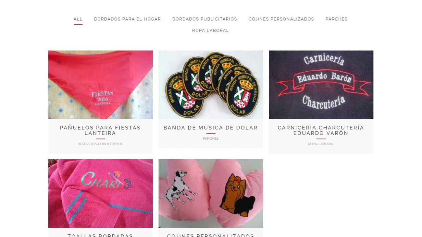Open the red Fiestas 2016 scarf thumbnail
The image size is (422, 237).
tap(100, 85)
